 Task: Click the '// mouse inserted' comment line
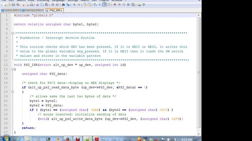(82, 114)
